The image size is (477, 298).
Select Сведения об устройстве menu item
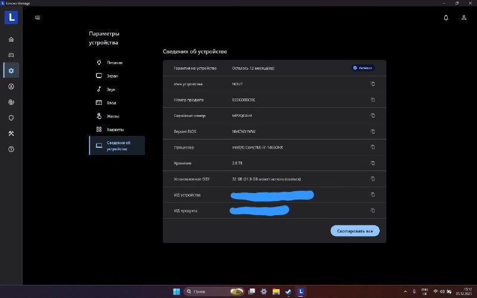coord(117,145)
